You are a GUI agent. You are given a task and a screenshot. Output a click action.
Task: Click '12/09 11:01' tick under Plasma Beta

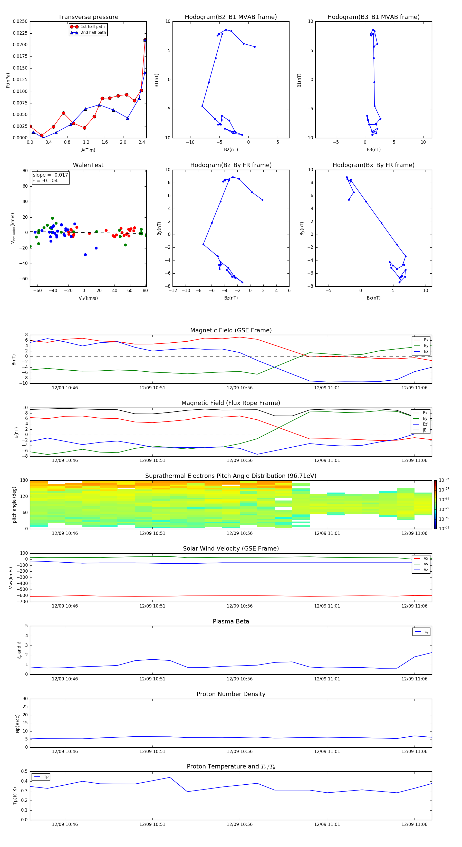[x=327, y=679]
